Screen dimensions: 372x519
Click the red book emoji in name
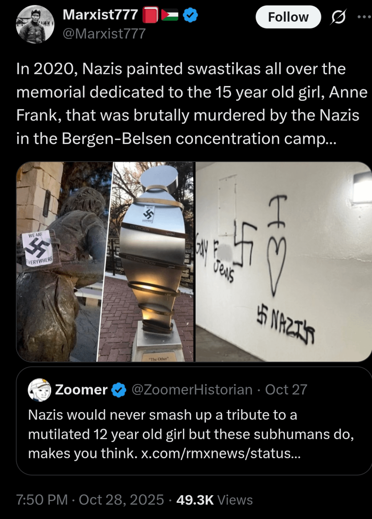click(x=150, y=15)
